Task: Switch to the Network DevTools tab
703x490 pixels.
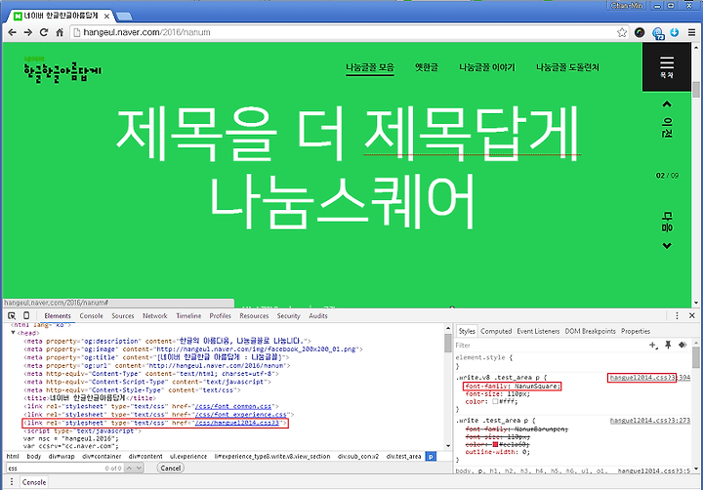Action: 155,316
